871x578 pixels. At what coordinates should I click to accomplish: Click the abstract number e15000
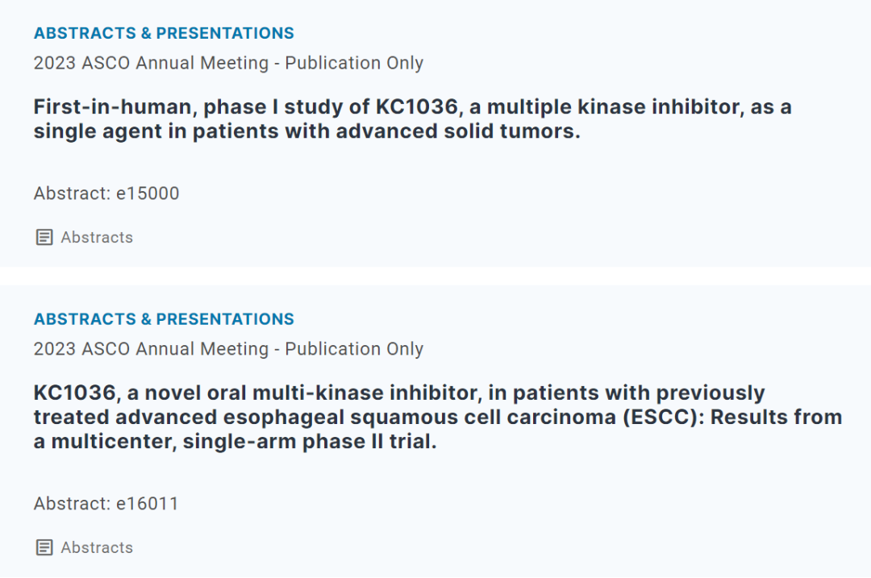(x=148, y=193)
